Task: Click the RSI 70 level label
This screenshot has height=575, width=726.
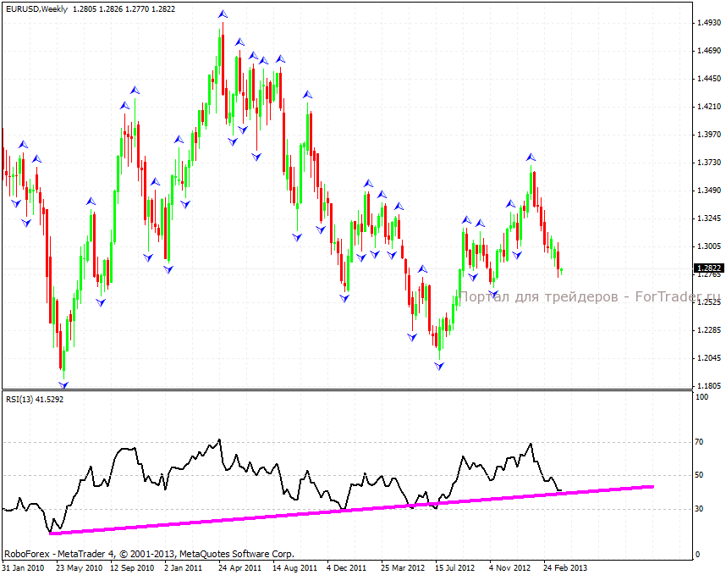Action: 700,442
